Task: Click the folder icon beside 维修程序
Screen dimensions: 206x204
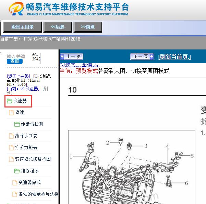Action: coord(17,171)
